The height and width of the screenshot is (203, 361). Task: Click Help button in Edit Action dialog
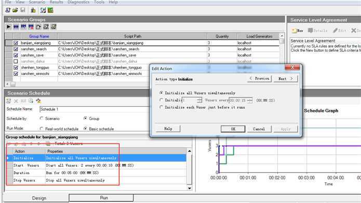click(x=168, y=129)
